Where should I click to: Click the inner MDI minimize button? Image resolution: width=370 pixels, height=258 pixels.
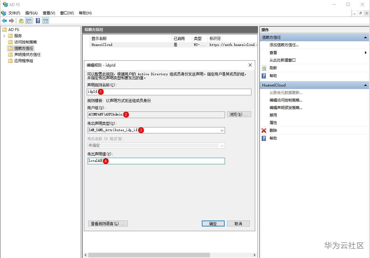click(354, 13)
